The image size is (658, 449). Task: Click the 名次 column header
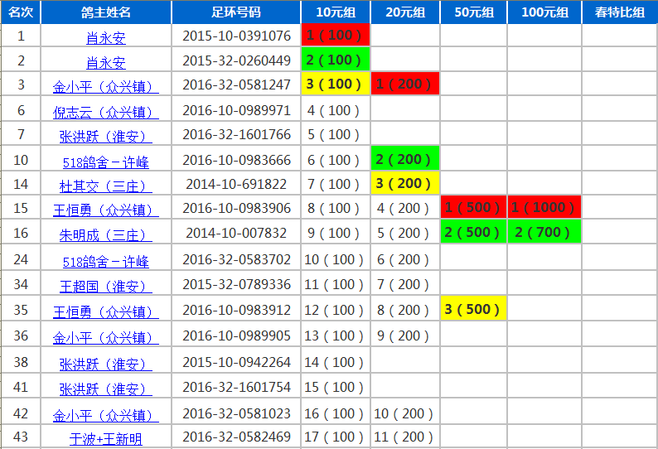pyautogui.click(x=21, y=12)
